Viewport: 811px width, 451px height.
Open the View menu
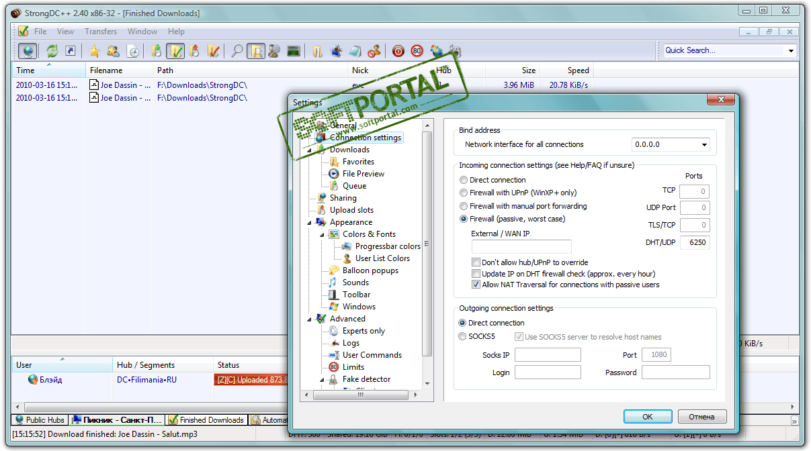click(66, 32)
